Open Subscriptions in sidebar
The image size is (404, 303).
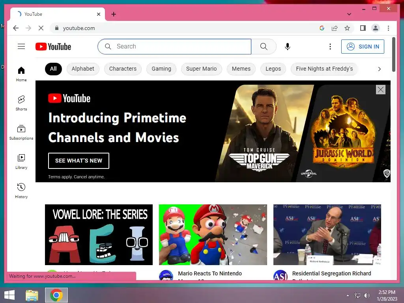coord(21,132)
